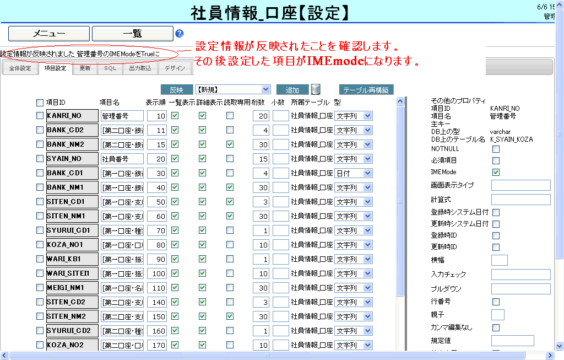Toggle the IMEMode checkbox in properties
564x360 pixels.
coord(496,172)
